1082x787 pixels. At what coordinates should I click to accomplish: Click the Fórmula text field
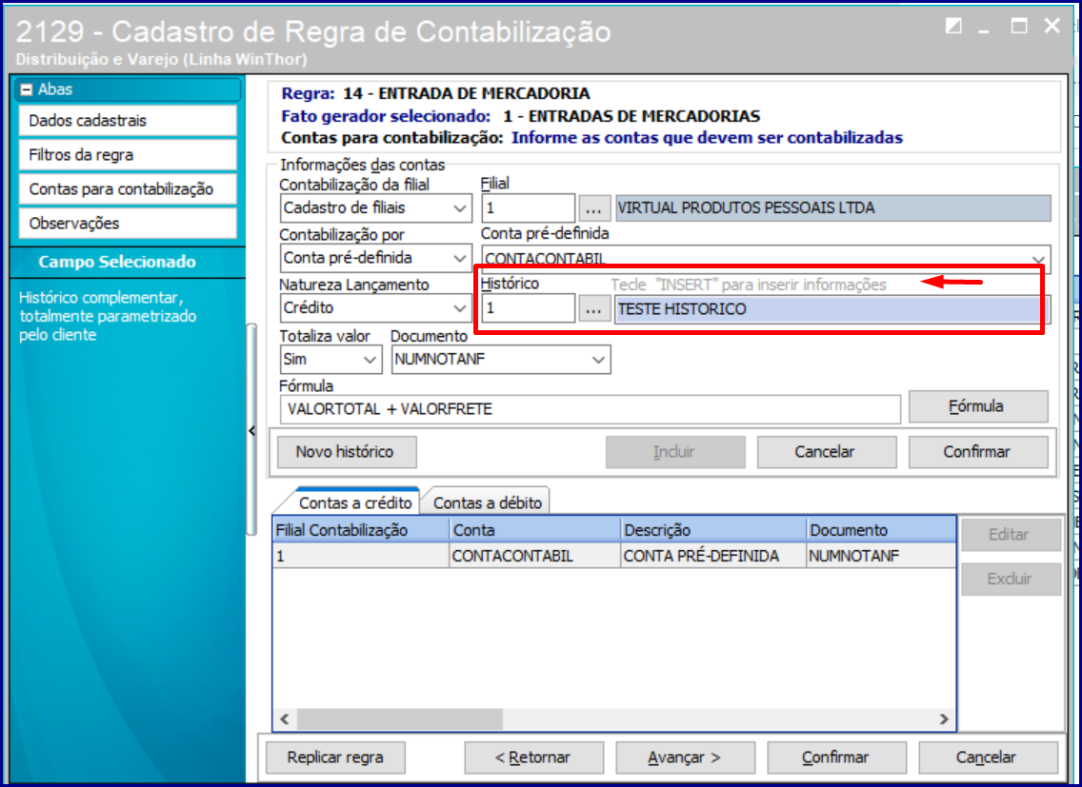(590, 409)
